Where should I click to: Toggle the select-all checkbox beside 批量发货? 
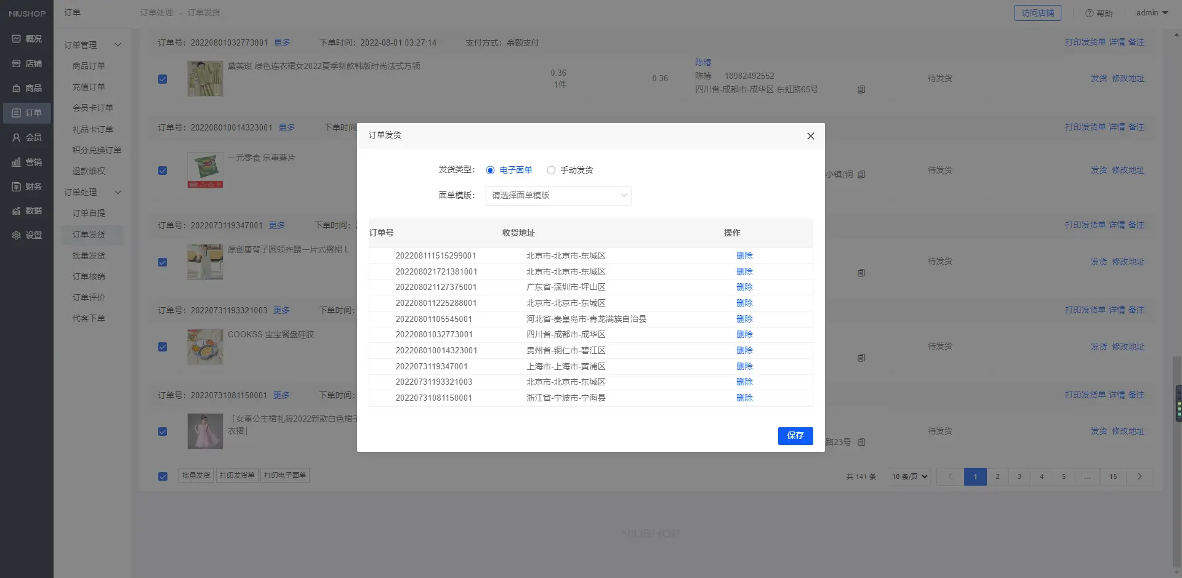click(163, 476)
